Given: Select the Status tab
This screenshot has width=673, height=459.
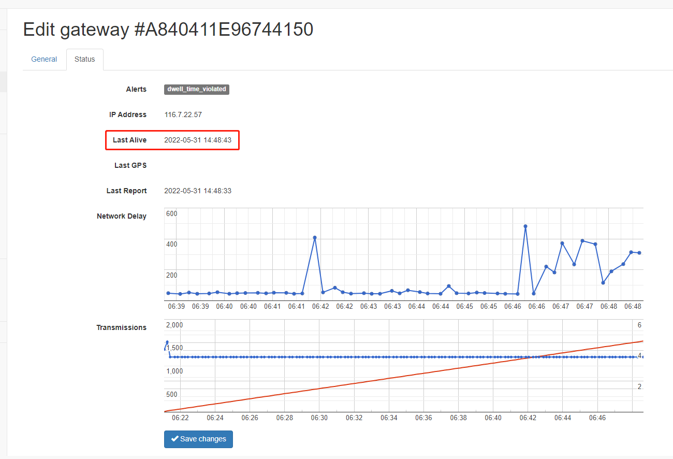Looking at the screenshot, I should pos(85,59).
